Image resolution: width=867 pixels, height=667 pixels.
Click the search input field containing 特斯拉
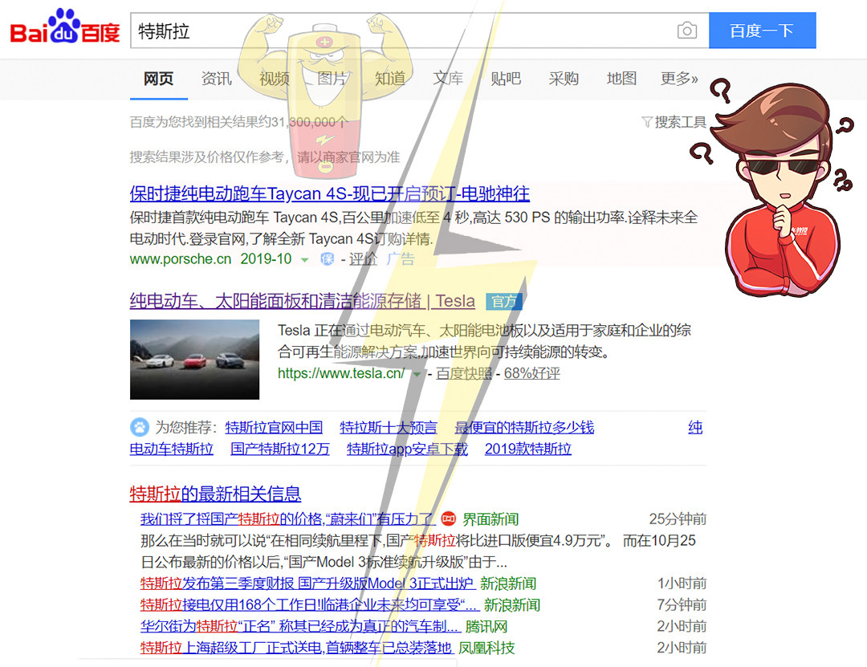point(401,31)
